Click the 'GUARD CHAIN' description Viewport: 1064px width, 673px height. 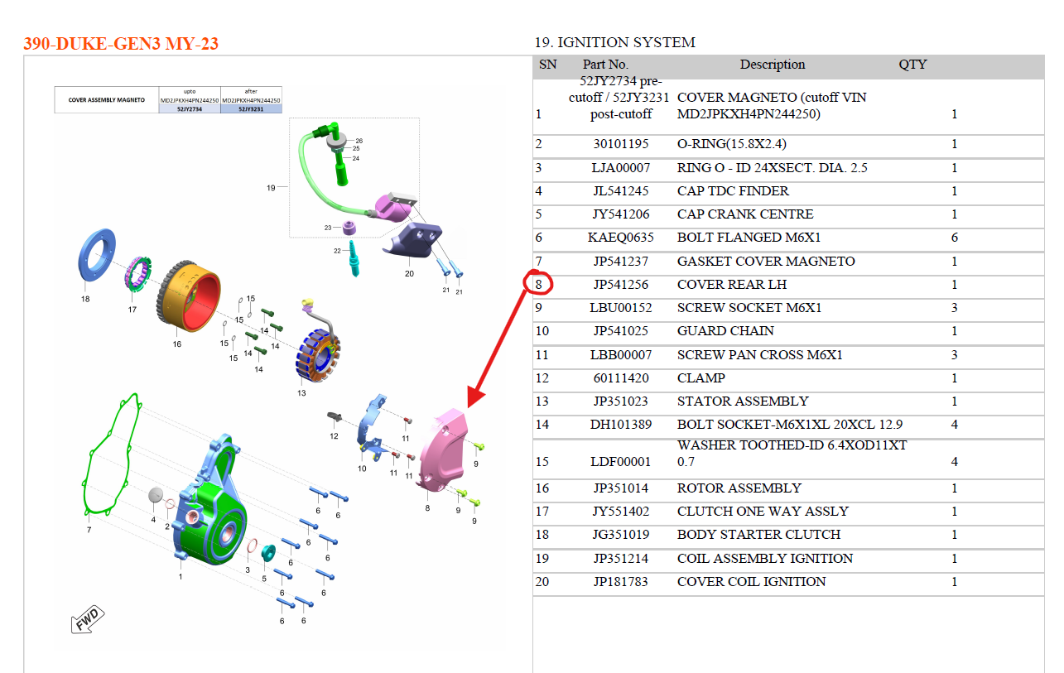point(726,331)
